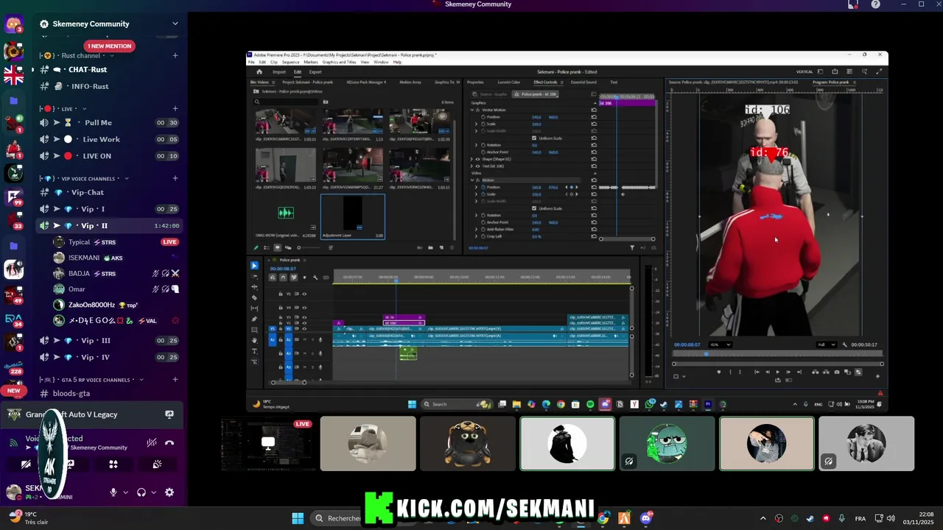Select user ZakoOn8000Hz in the voice channel

pyautogui.click(x=116, y=305)
